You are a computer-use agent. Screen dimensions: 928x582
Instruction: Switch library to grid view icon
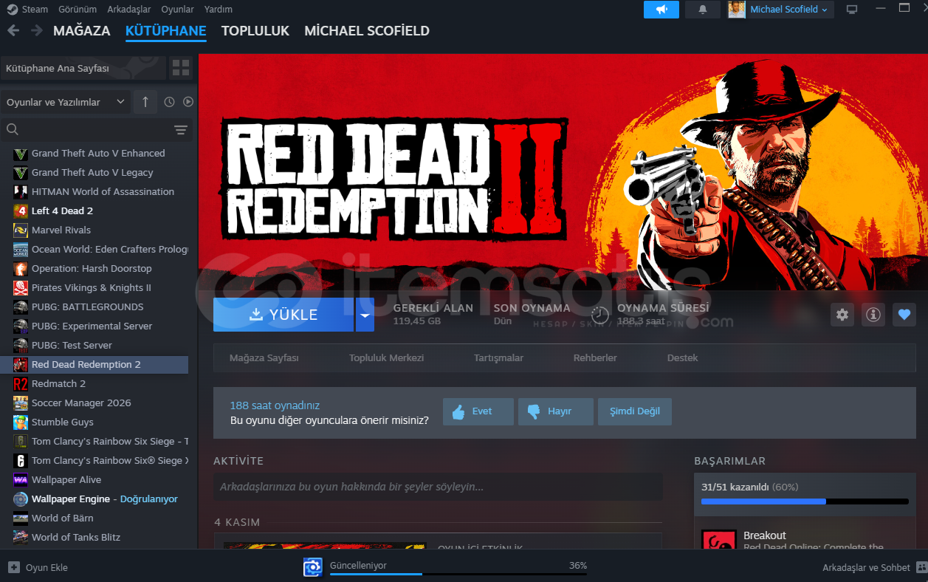click(181, 69)
